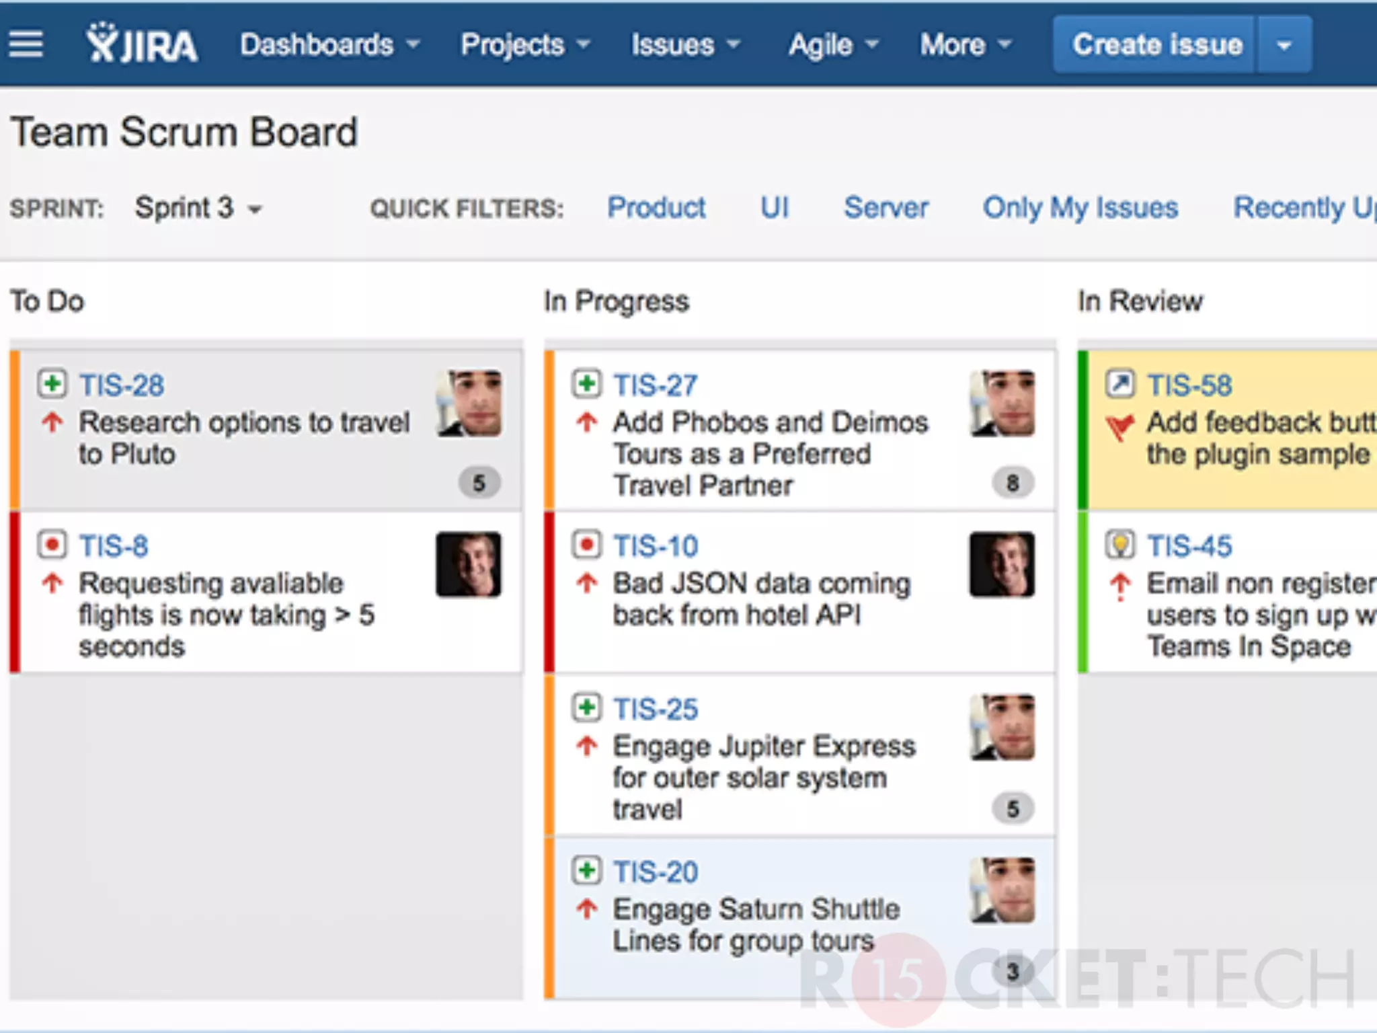1377x1033 pixels.
Task: Open issue link TIS-27
Action: [656, 385]
